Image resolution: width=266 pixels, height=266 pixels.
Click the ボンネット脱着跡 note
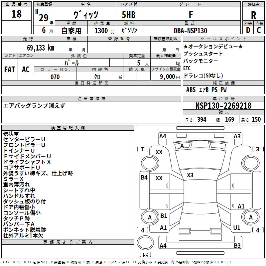click(24, 230)
